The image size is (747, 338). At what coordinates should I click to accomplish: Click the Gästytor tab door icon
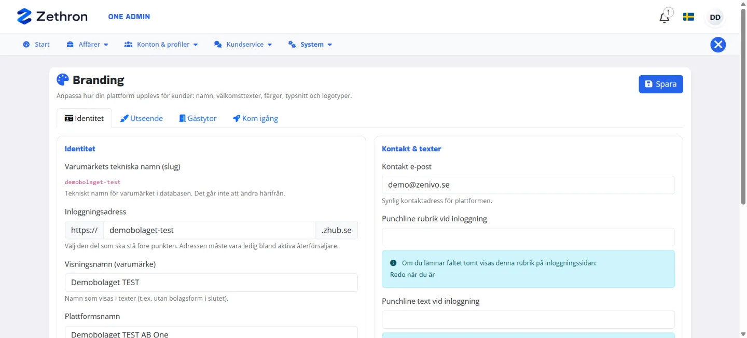pos(182,118)
